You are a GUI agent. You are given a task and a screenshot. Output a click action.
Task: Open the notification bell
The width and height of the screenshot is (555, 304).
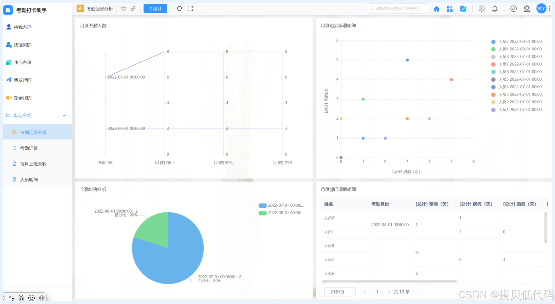tap(495, 9)
